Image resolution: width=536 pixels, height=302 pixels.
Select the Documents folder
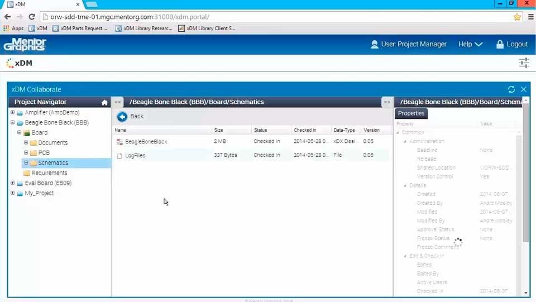52,142
